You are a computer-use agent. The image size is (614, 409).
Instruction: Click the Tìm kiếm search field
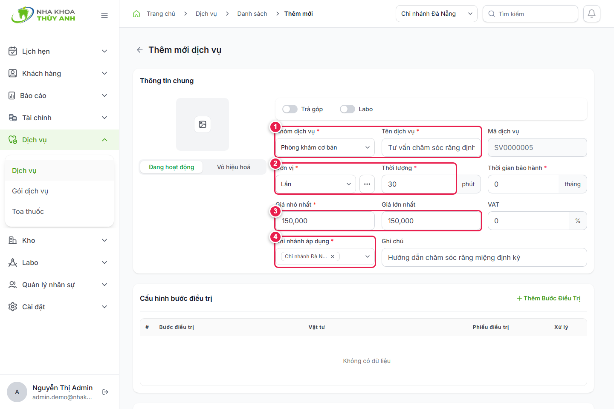530,14
